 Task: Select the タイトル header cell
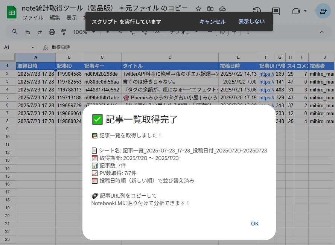click(170, 66)
